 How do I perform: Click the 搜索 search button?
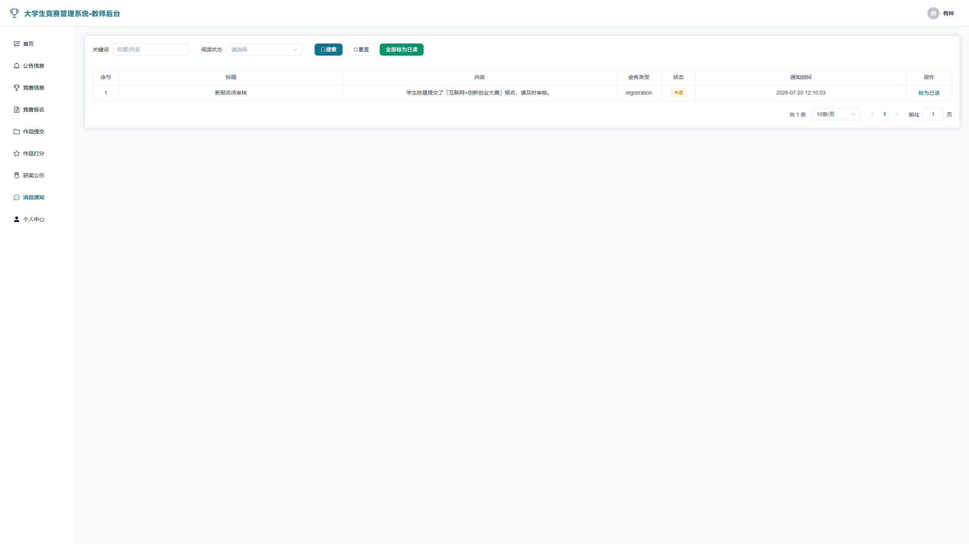coord(328,50)
